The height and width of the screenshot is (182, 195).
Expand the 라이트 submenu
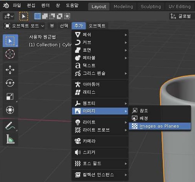(100, 122)
